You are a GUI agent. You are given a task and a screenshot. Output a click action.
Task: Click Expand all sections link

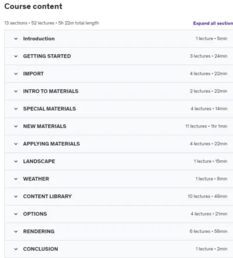(213, 23)
